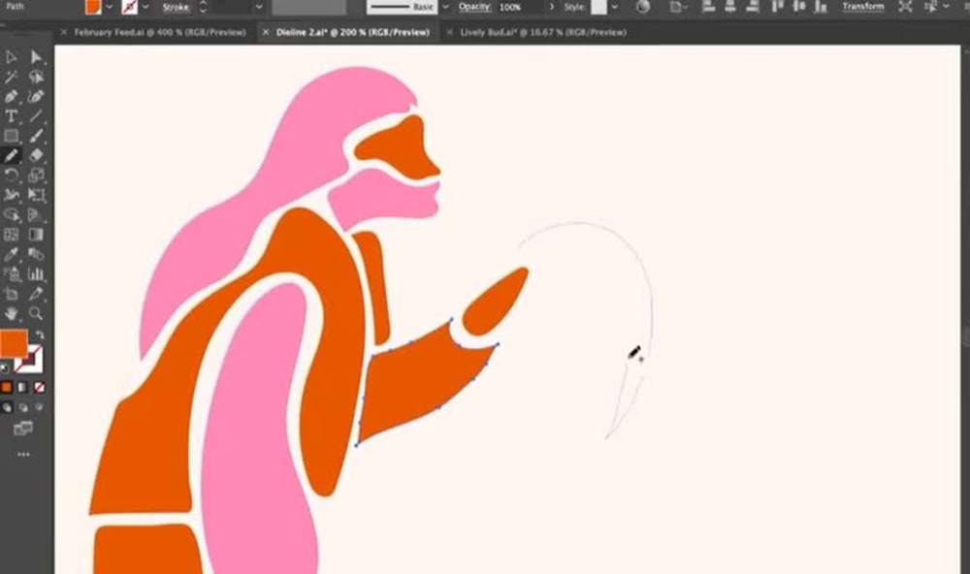Click the Recolor Artwork icon
Screen dimensions: 970x574
(643, 7)
